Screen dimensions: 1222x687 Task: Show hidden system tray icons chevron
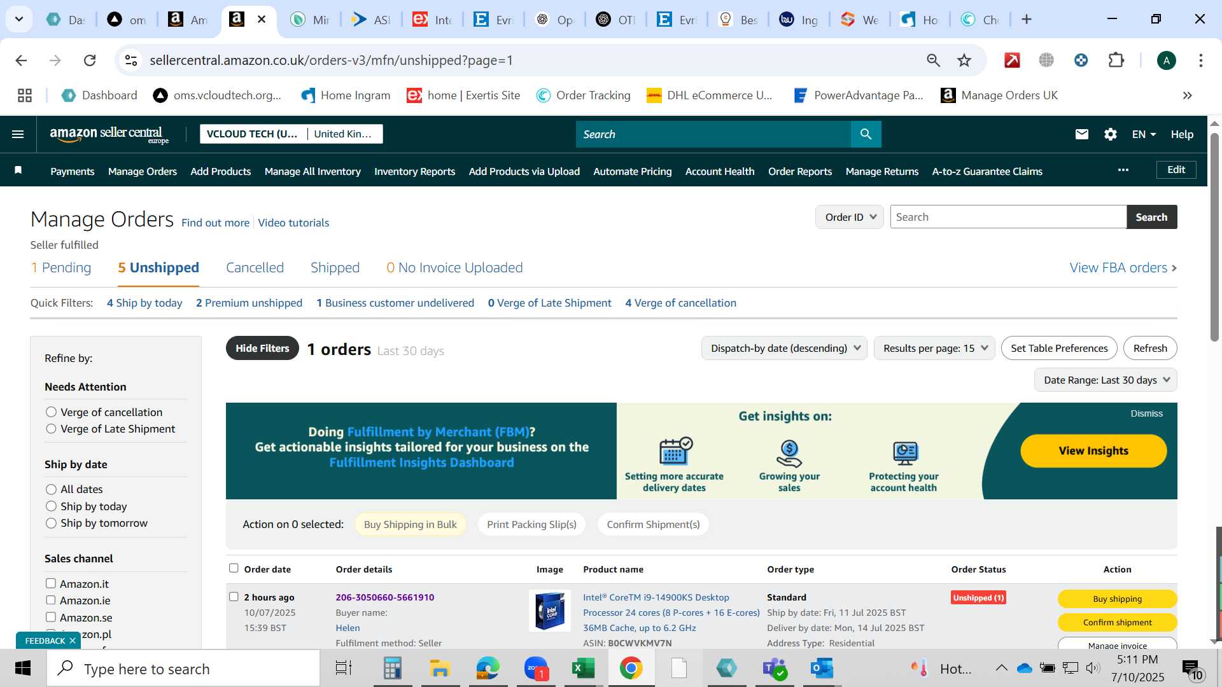(1001, 668)
